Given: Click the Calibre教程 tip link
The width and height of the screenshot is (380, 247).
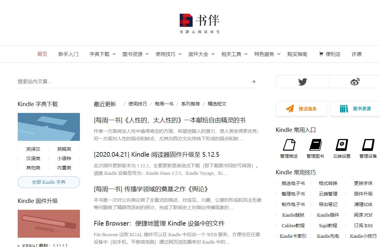Looking at the screenshot, I should click(293, 226).
